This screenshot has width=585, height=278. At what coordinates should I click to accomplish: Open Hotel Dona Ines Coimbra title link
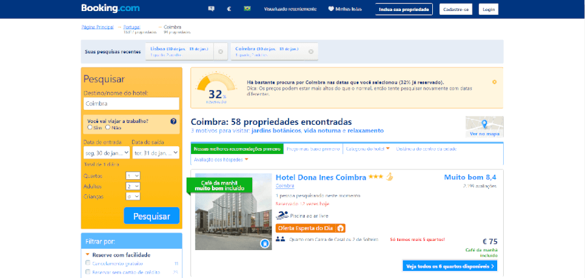coord(321,177)
